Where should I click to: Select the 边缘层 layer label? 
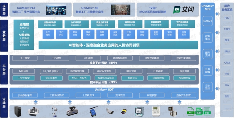coord(4,102)
